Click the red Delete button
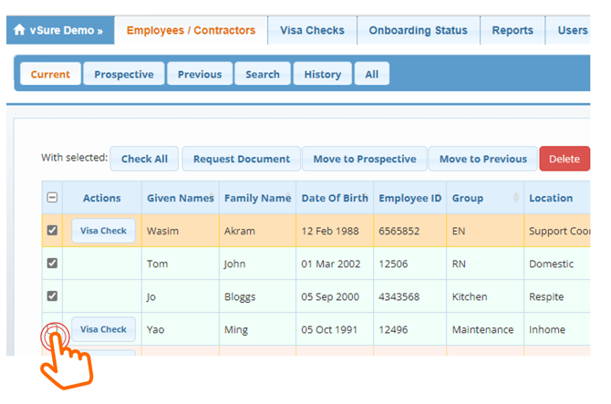The image size is (611, 404). pyautogui.click(x=564, y=159)
